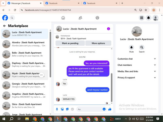Click the 'send meyour number' message bubble
This screenshot has height=122, width=163.
[x=97, y=90]
